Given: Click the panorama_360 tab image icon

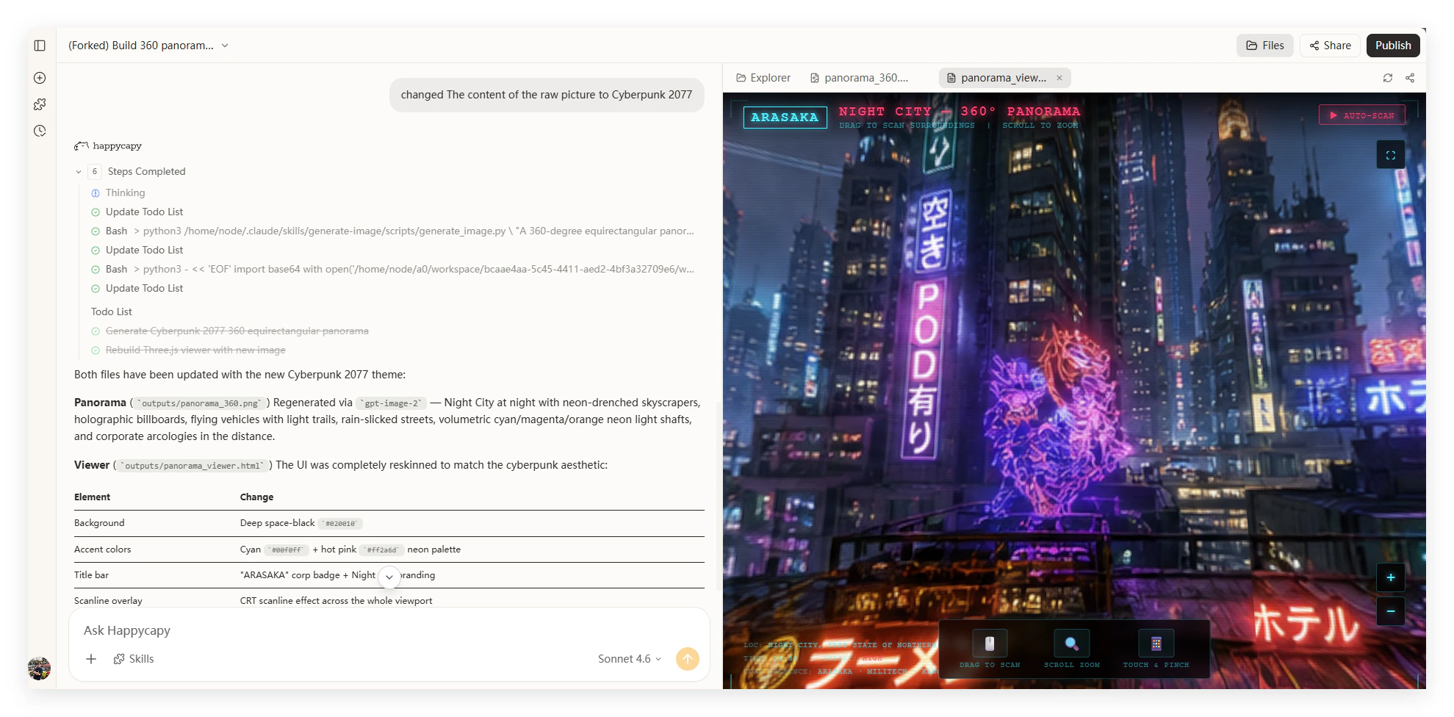Looking at the screenshot, I should tap(815, 78).
